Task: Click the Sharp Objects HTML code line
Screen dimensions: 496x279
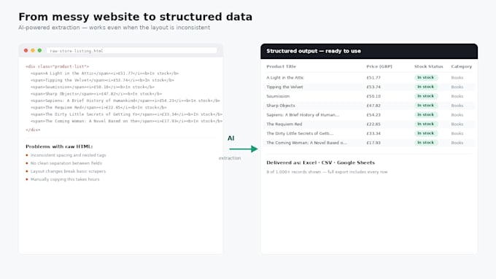Action: coord(96,94)
